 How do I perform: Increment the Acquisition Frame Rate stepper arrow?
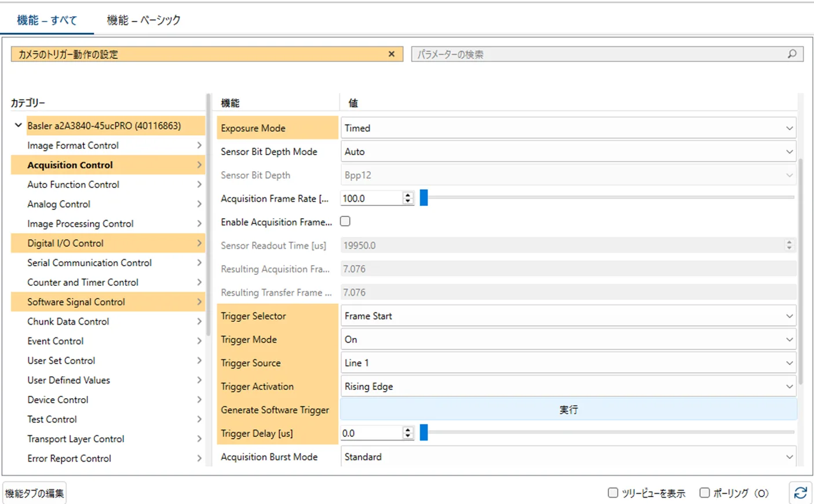(408, 195)
